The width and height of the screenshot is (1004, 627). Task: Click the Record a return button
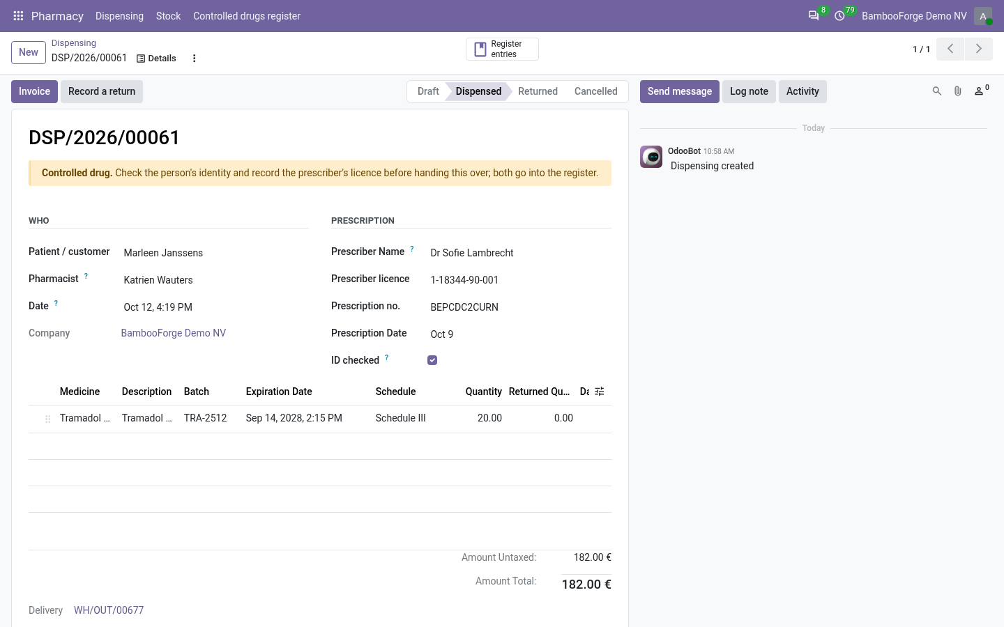coord(102,91)
